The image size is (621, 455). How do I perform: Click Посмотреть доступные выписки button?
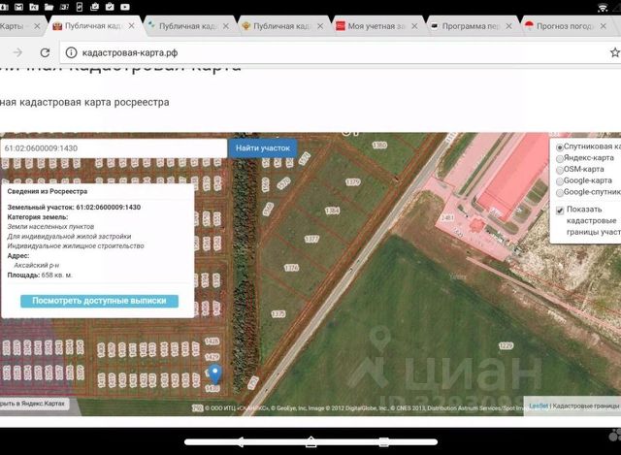click(x=99, y=301)
